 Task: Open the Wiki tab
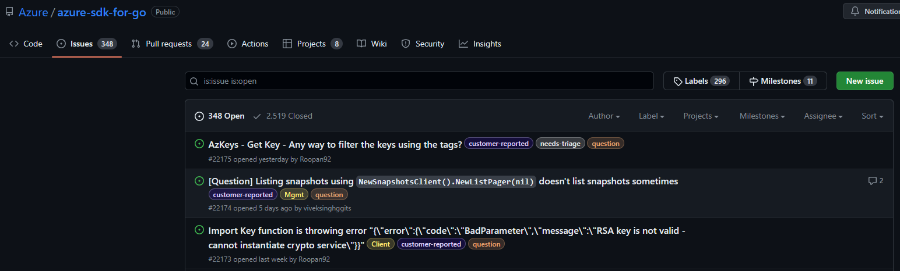coord(372,44)
